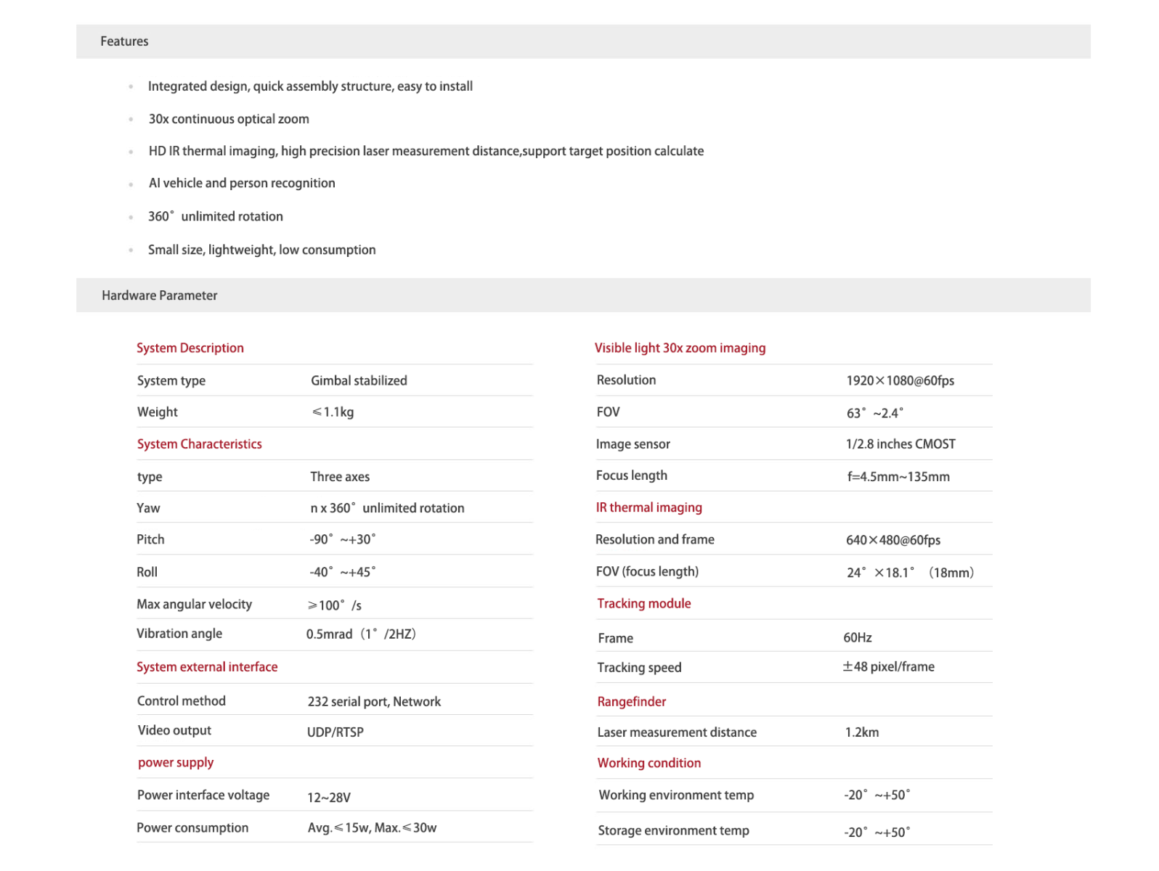Image resolution: width=1159 pixels, height=871 pixels.
Task: Select the System Description heading
Action: click(190, 348)
